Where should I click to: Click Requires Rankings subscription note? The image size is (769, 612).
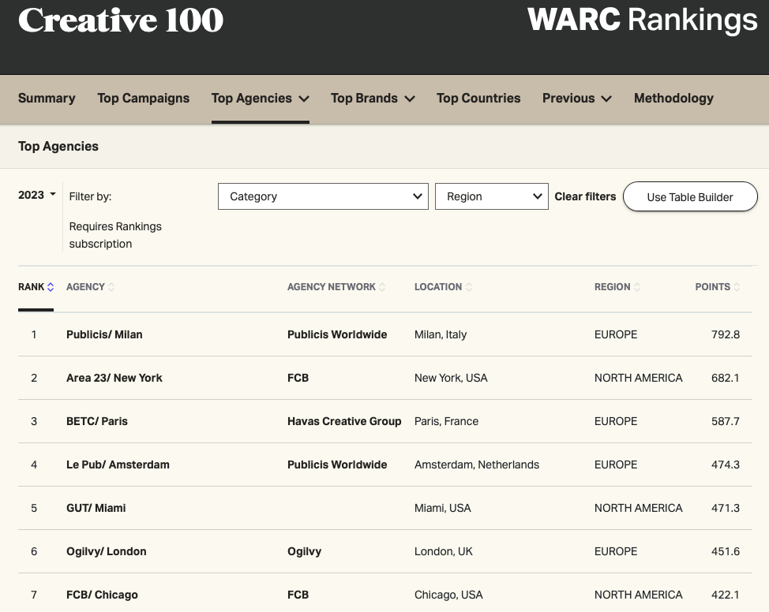tap(115, 235)
